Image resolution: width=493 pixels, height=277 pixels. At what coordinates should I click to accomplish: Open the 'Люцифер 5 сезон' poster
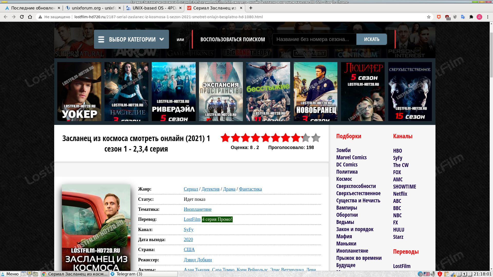[363, 92]
